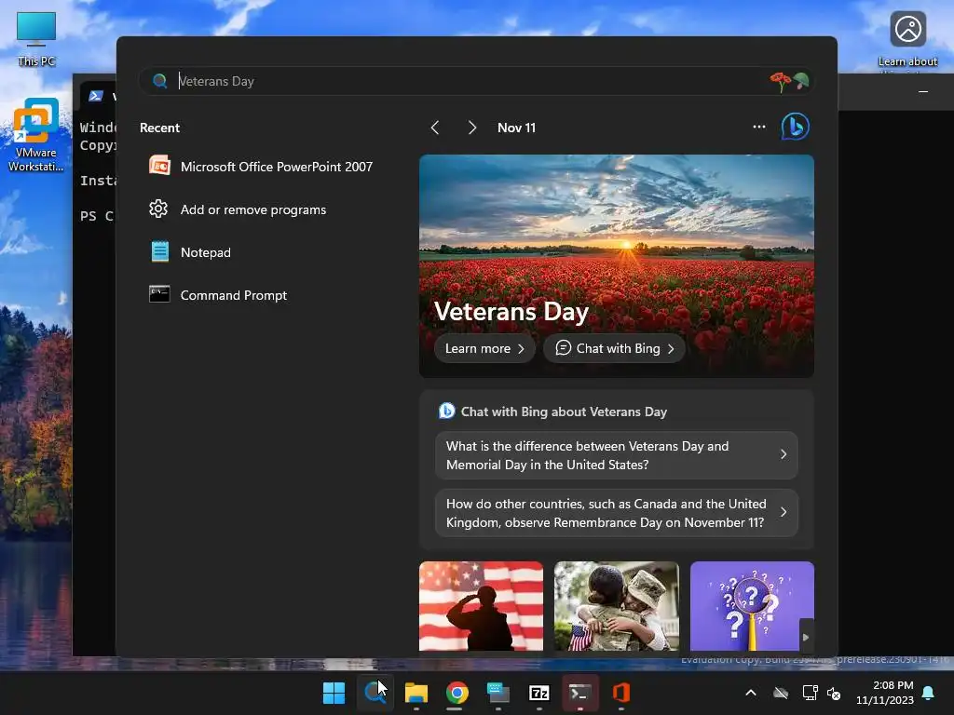954x715 pixels.
Task: Click the muted volume tray icon
Action: click(x=834, y=693)
